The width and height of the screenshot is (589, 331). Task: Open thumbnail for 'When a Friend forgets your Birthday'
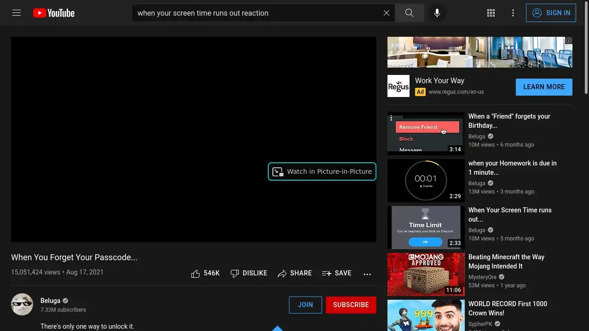click(x=426, y=134)
